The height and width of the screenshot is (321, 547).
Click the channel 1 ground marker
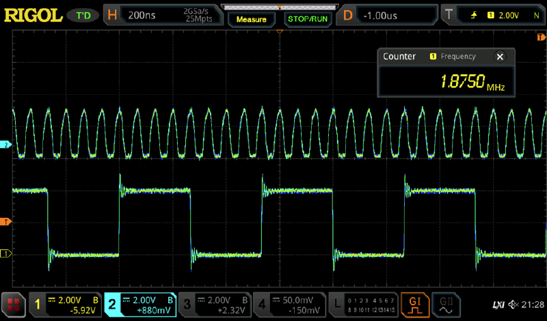pyautogui.click(x=6, y=253)
